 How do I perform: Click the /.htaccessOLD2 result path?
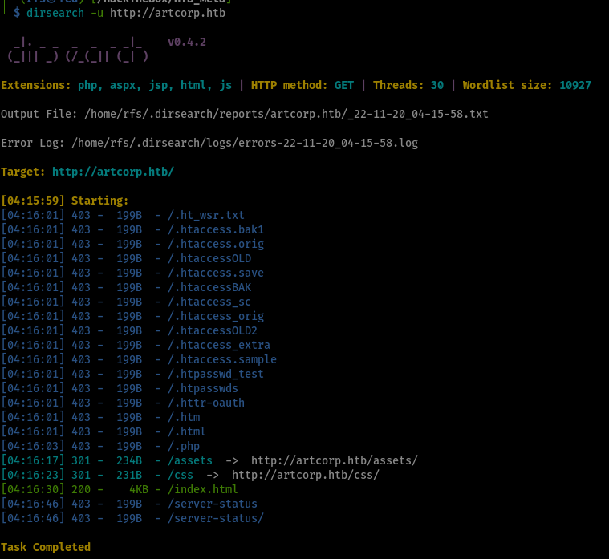213,330
